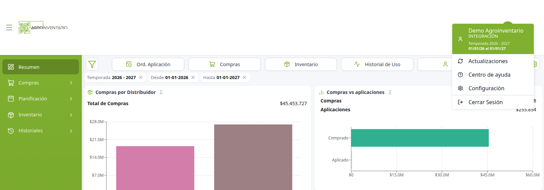Image resolution: width=544 pixels, height=190 pixels.
Task: Click the Planificación calendar icon
Action: (11, 99)
